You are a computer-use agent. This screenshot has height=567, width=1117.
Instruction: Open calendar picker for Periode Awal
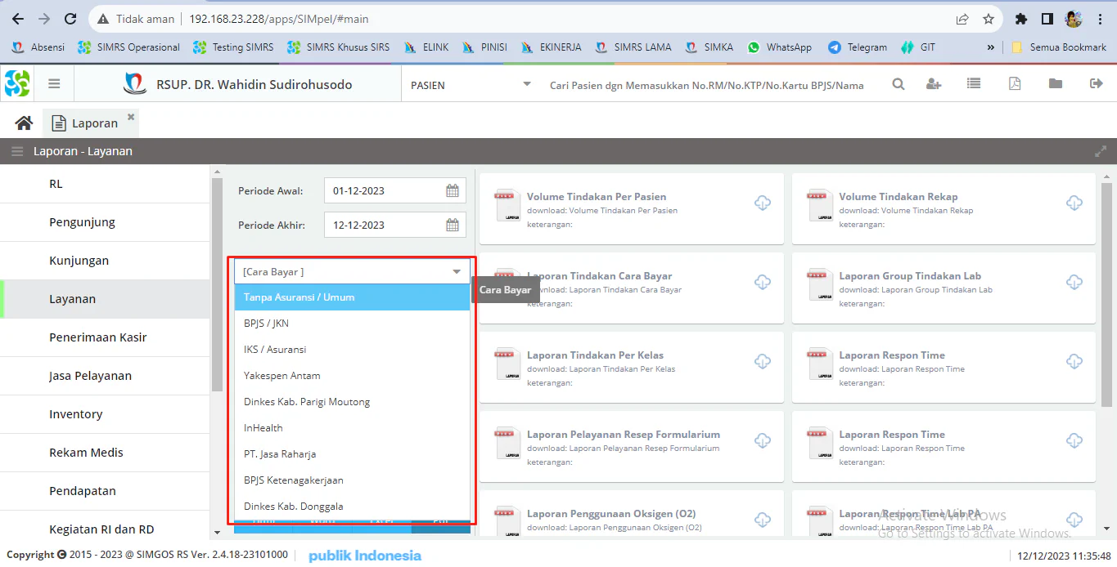tap(453, 190)
